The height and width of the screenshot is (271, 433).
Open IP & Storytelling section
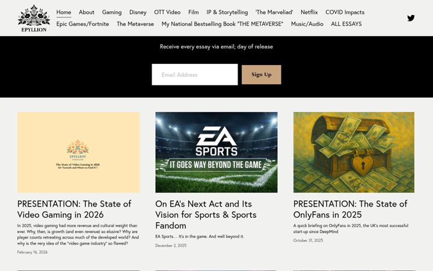pyautogui.click(x=227, y=12)
